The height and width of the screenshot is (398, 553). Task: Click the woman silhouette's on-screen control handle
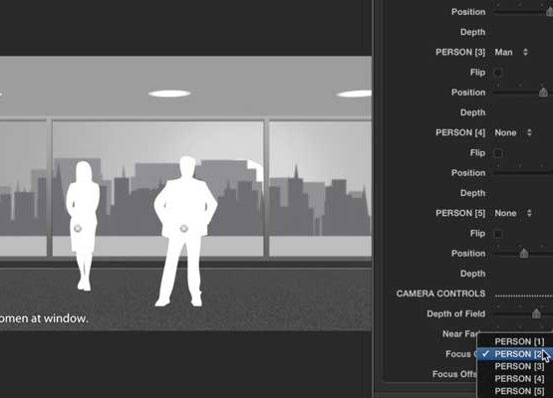(78, 229)
